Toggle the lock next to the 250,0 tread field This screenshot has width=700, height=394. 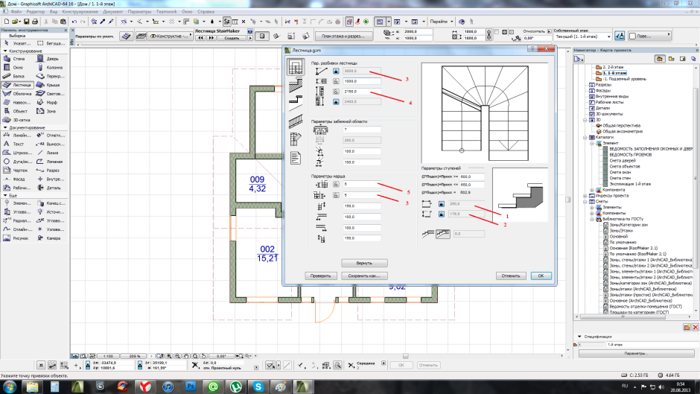[440, 203]
